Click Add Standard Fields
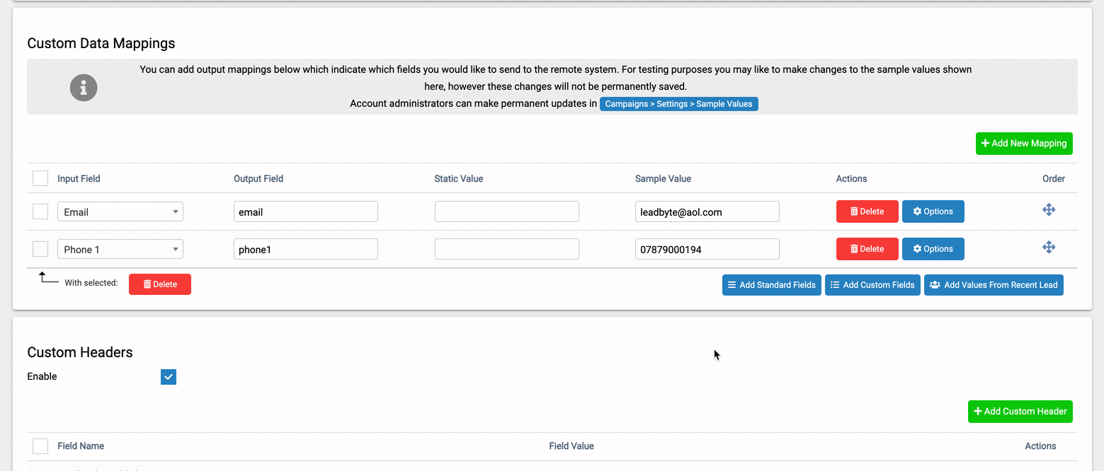1104x471 pixels. pyautogui.click(x=771, y=284)
